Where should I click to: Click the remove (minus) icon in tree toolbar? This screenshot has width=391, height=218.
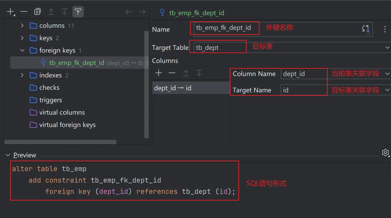(x=24, y=12)
